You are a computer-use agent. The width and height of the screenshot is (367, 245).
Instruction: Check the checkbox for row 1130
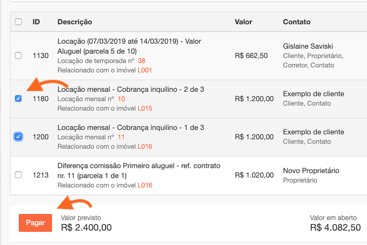18,55
